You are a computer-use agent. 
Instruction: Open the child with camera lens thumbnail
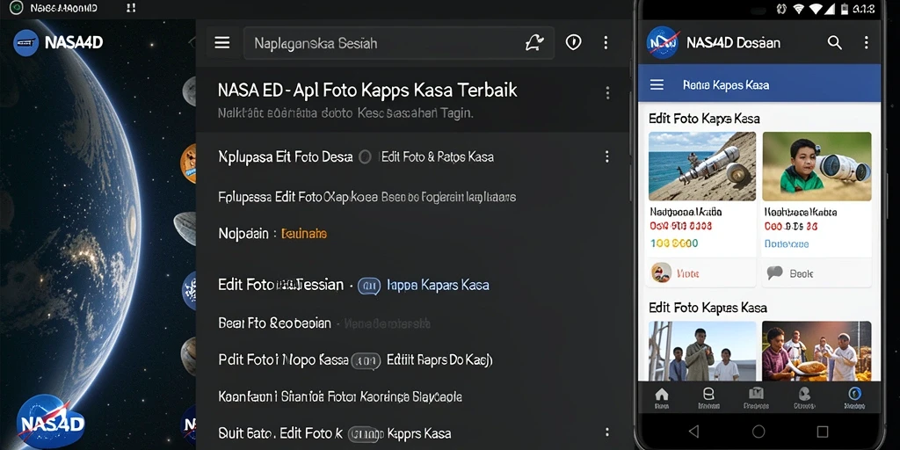pos(817,166)
